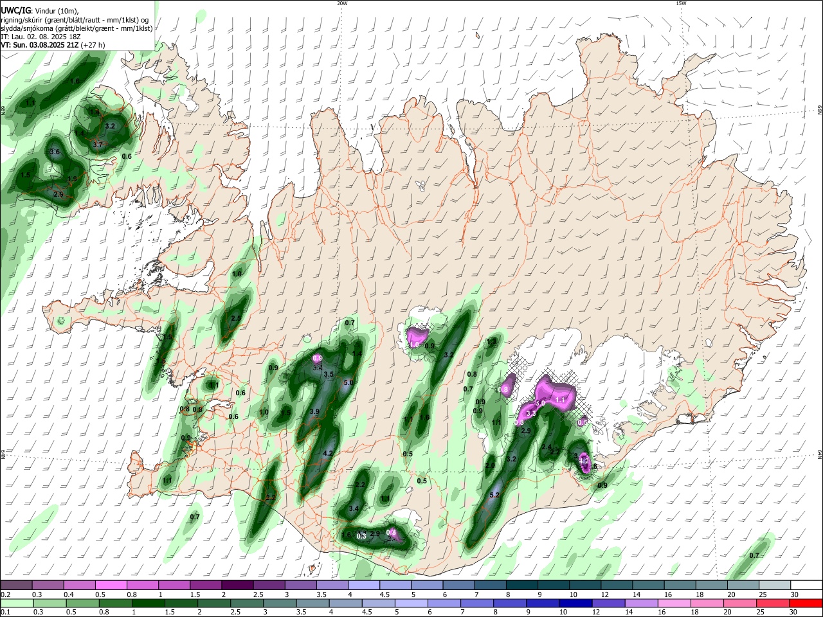823x617 pixels.
Task: Select the dark purple swatch between 2 and 2.5
Action: click(237, 585)
